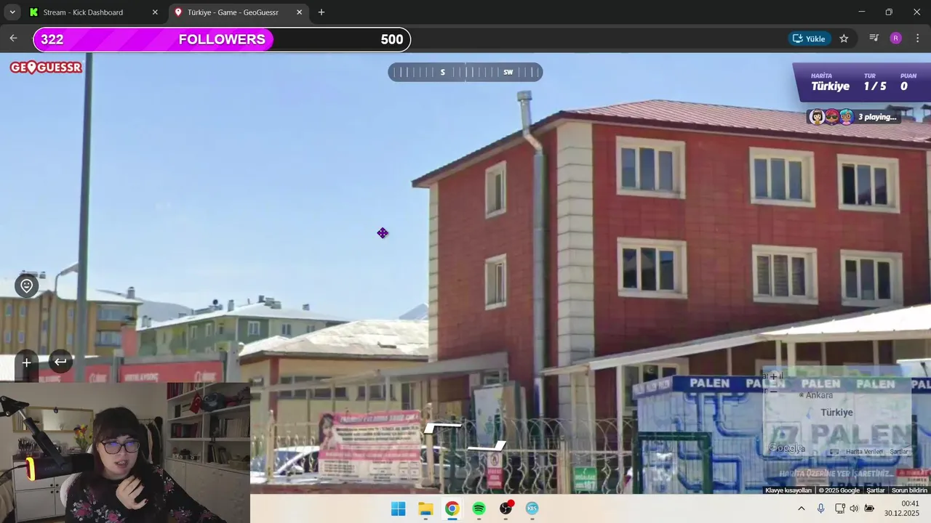Open Klavye kısayolları in Street View footer
Image resolution: width=931 pixels, height=523 pixels.
coord(788,490)
